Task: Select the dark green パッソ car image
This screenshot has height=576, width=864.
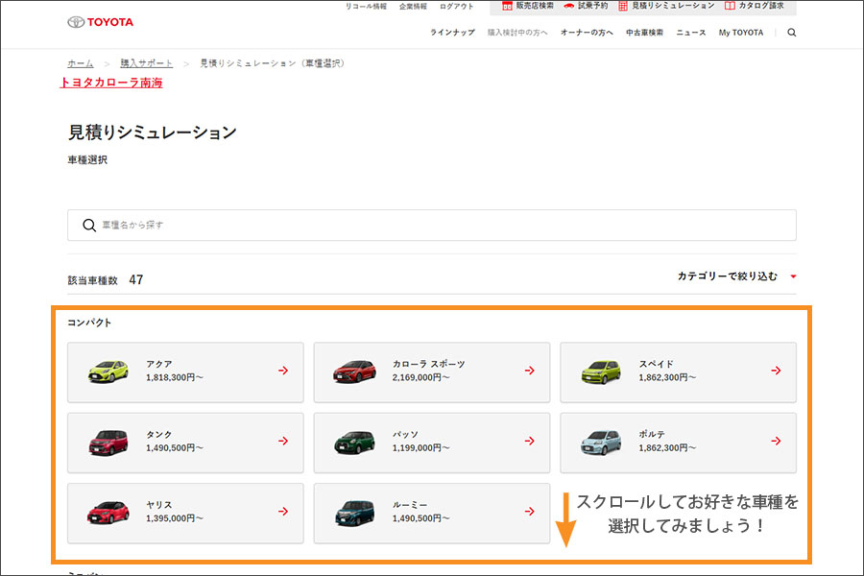Action: pos(354,442)
